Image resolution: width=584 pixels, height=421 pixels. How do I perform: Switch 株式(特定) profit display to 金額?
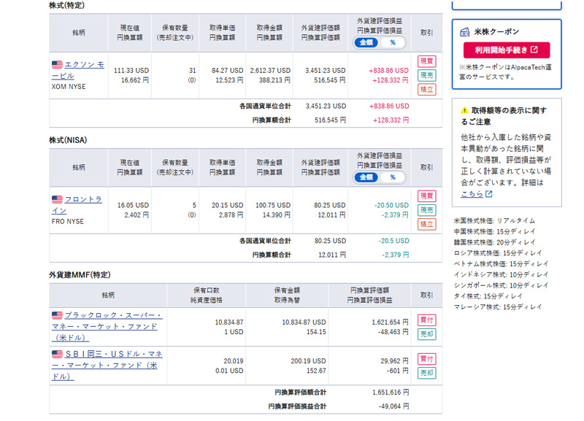click(366, 43)
